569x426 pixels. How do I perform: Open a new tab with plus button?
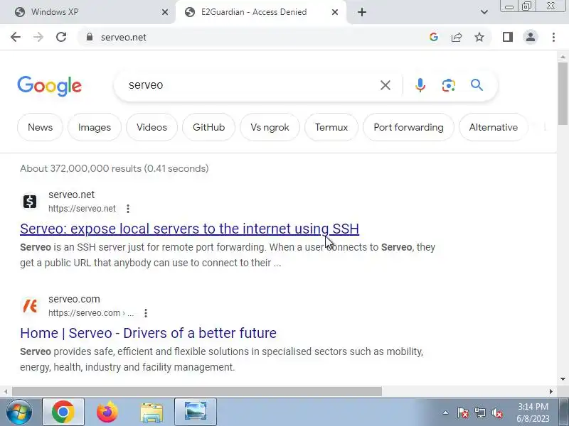[362, 12]
